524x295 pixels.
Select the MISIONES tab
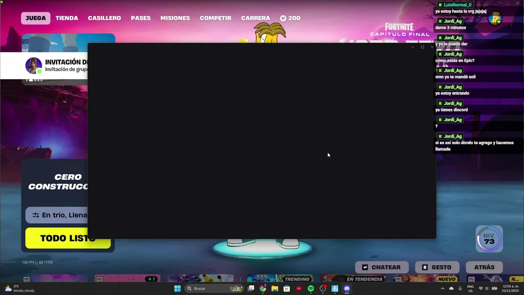click(175, 18)
